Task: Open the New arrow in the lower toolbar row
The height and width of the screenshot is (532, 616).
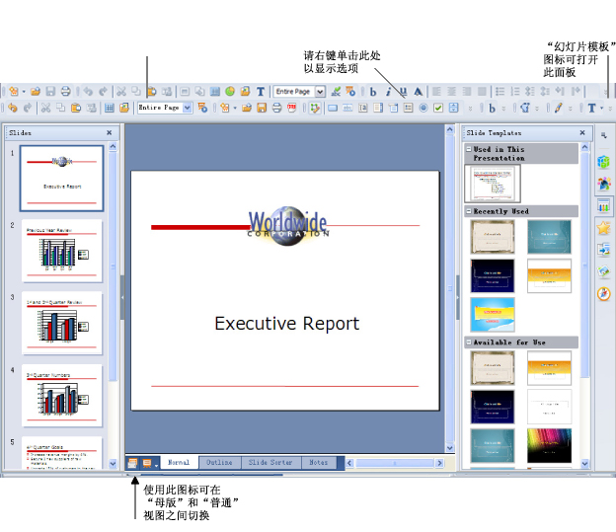Action: coord(235,108)
